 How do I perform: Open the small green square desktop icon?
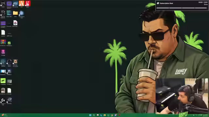coord(9,43)
